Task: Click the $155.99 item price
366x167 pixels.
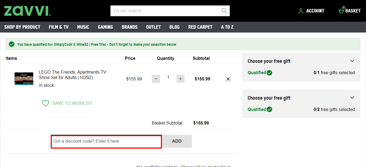Action: click(134, 79)
